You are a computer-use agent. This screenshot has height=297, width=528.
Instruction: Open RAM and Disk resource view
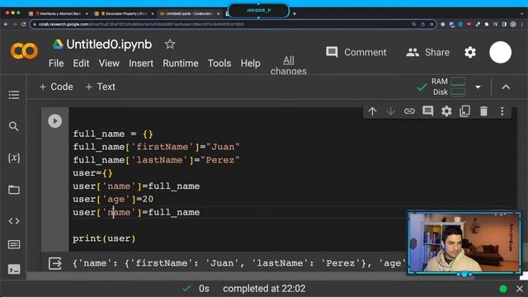(x=449, y=87)
